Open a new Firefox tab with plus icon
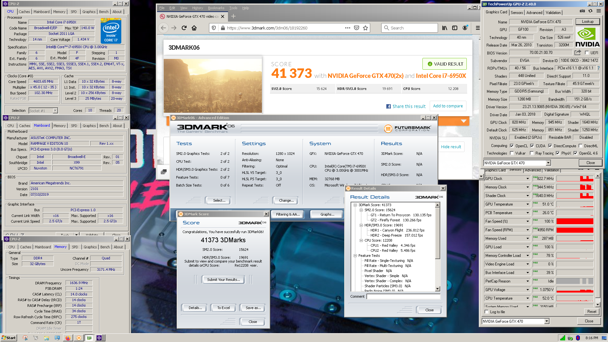This screenshot has height=342, width=608. (233, 16)
